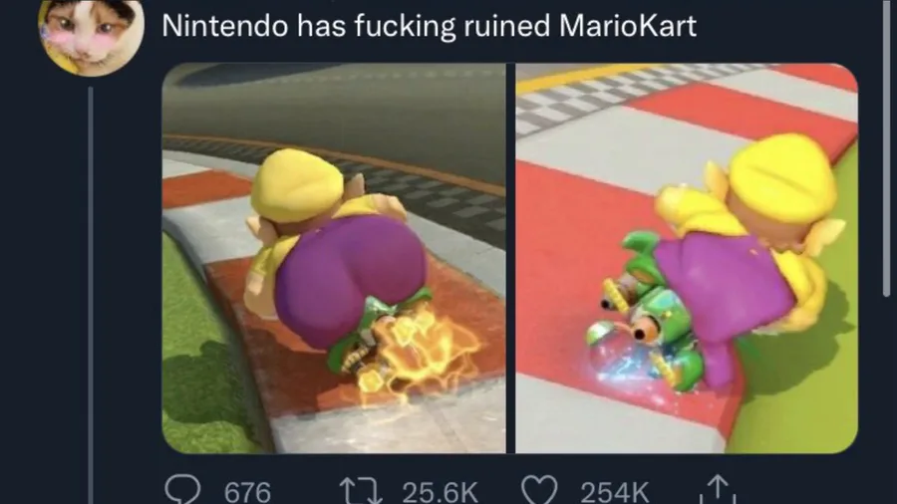Click the retweet arrows icon

tap(361, 490)
